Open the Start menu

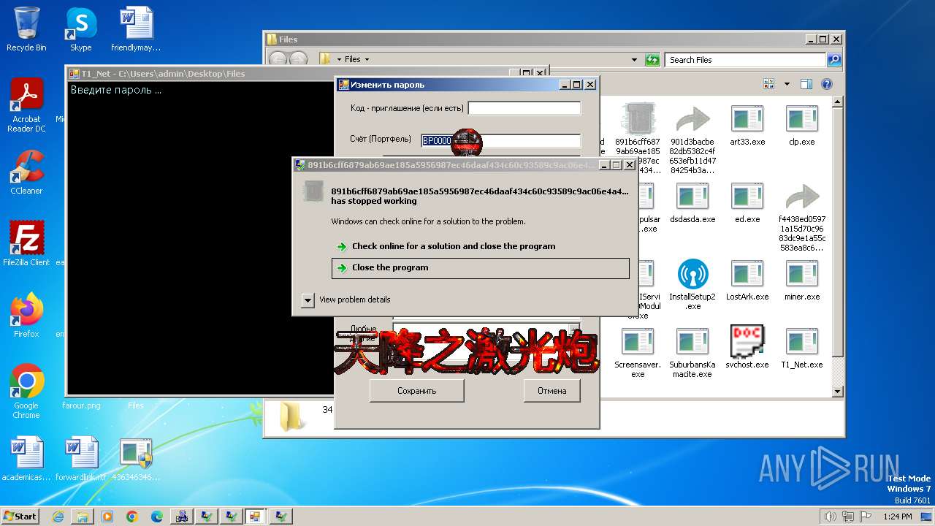pyautogui.click(x=20, y=517)
